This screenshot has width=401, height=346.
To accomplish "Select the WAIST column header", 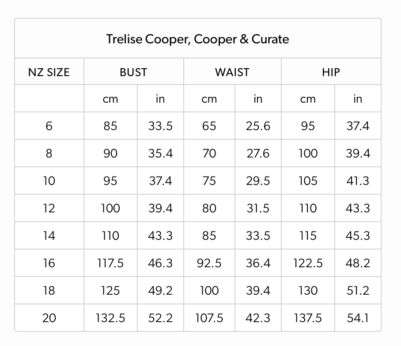I will pyautogui.click(x=232, y=72).
